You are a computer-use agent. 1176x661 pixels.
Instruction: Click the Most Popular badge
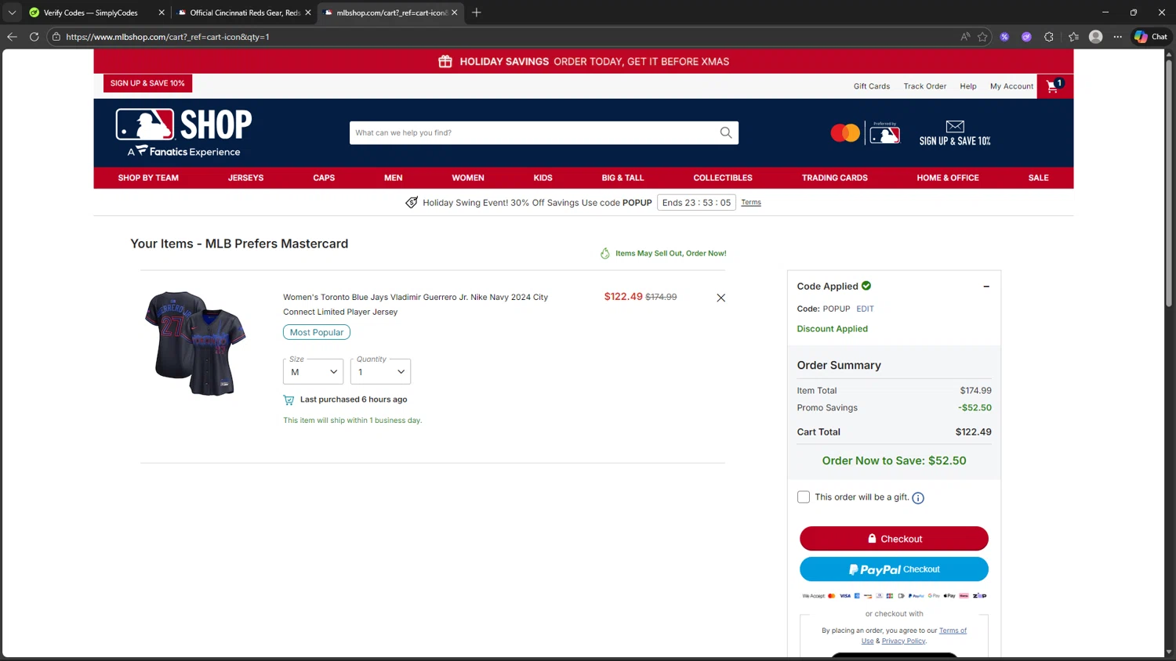317,332
